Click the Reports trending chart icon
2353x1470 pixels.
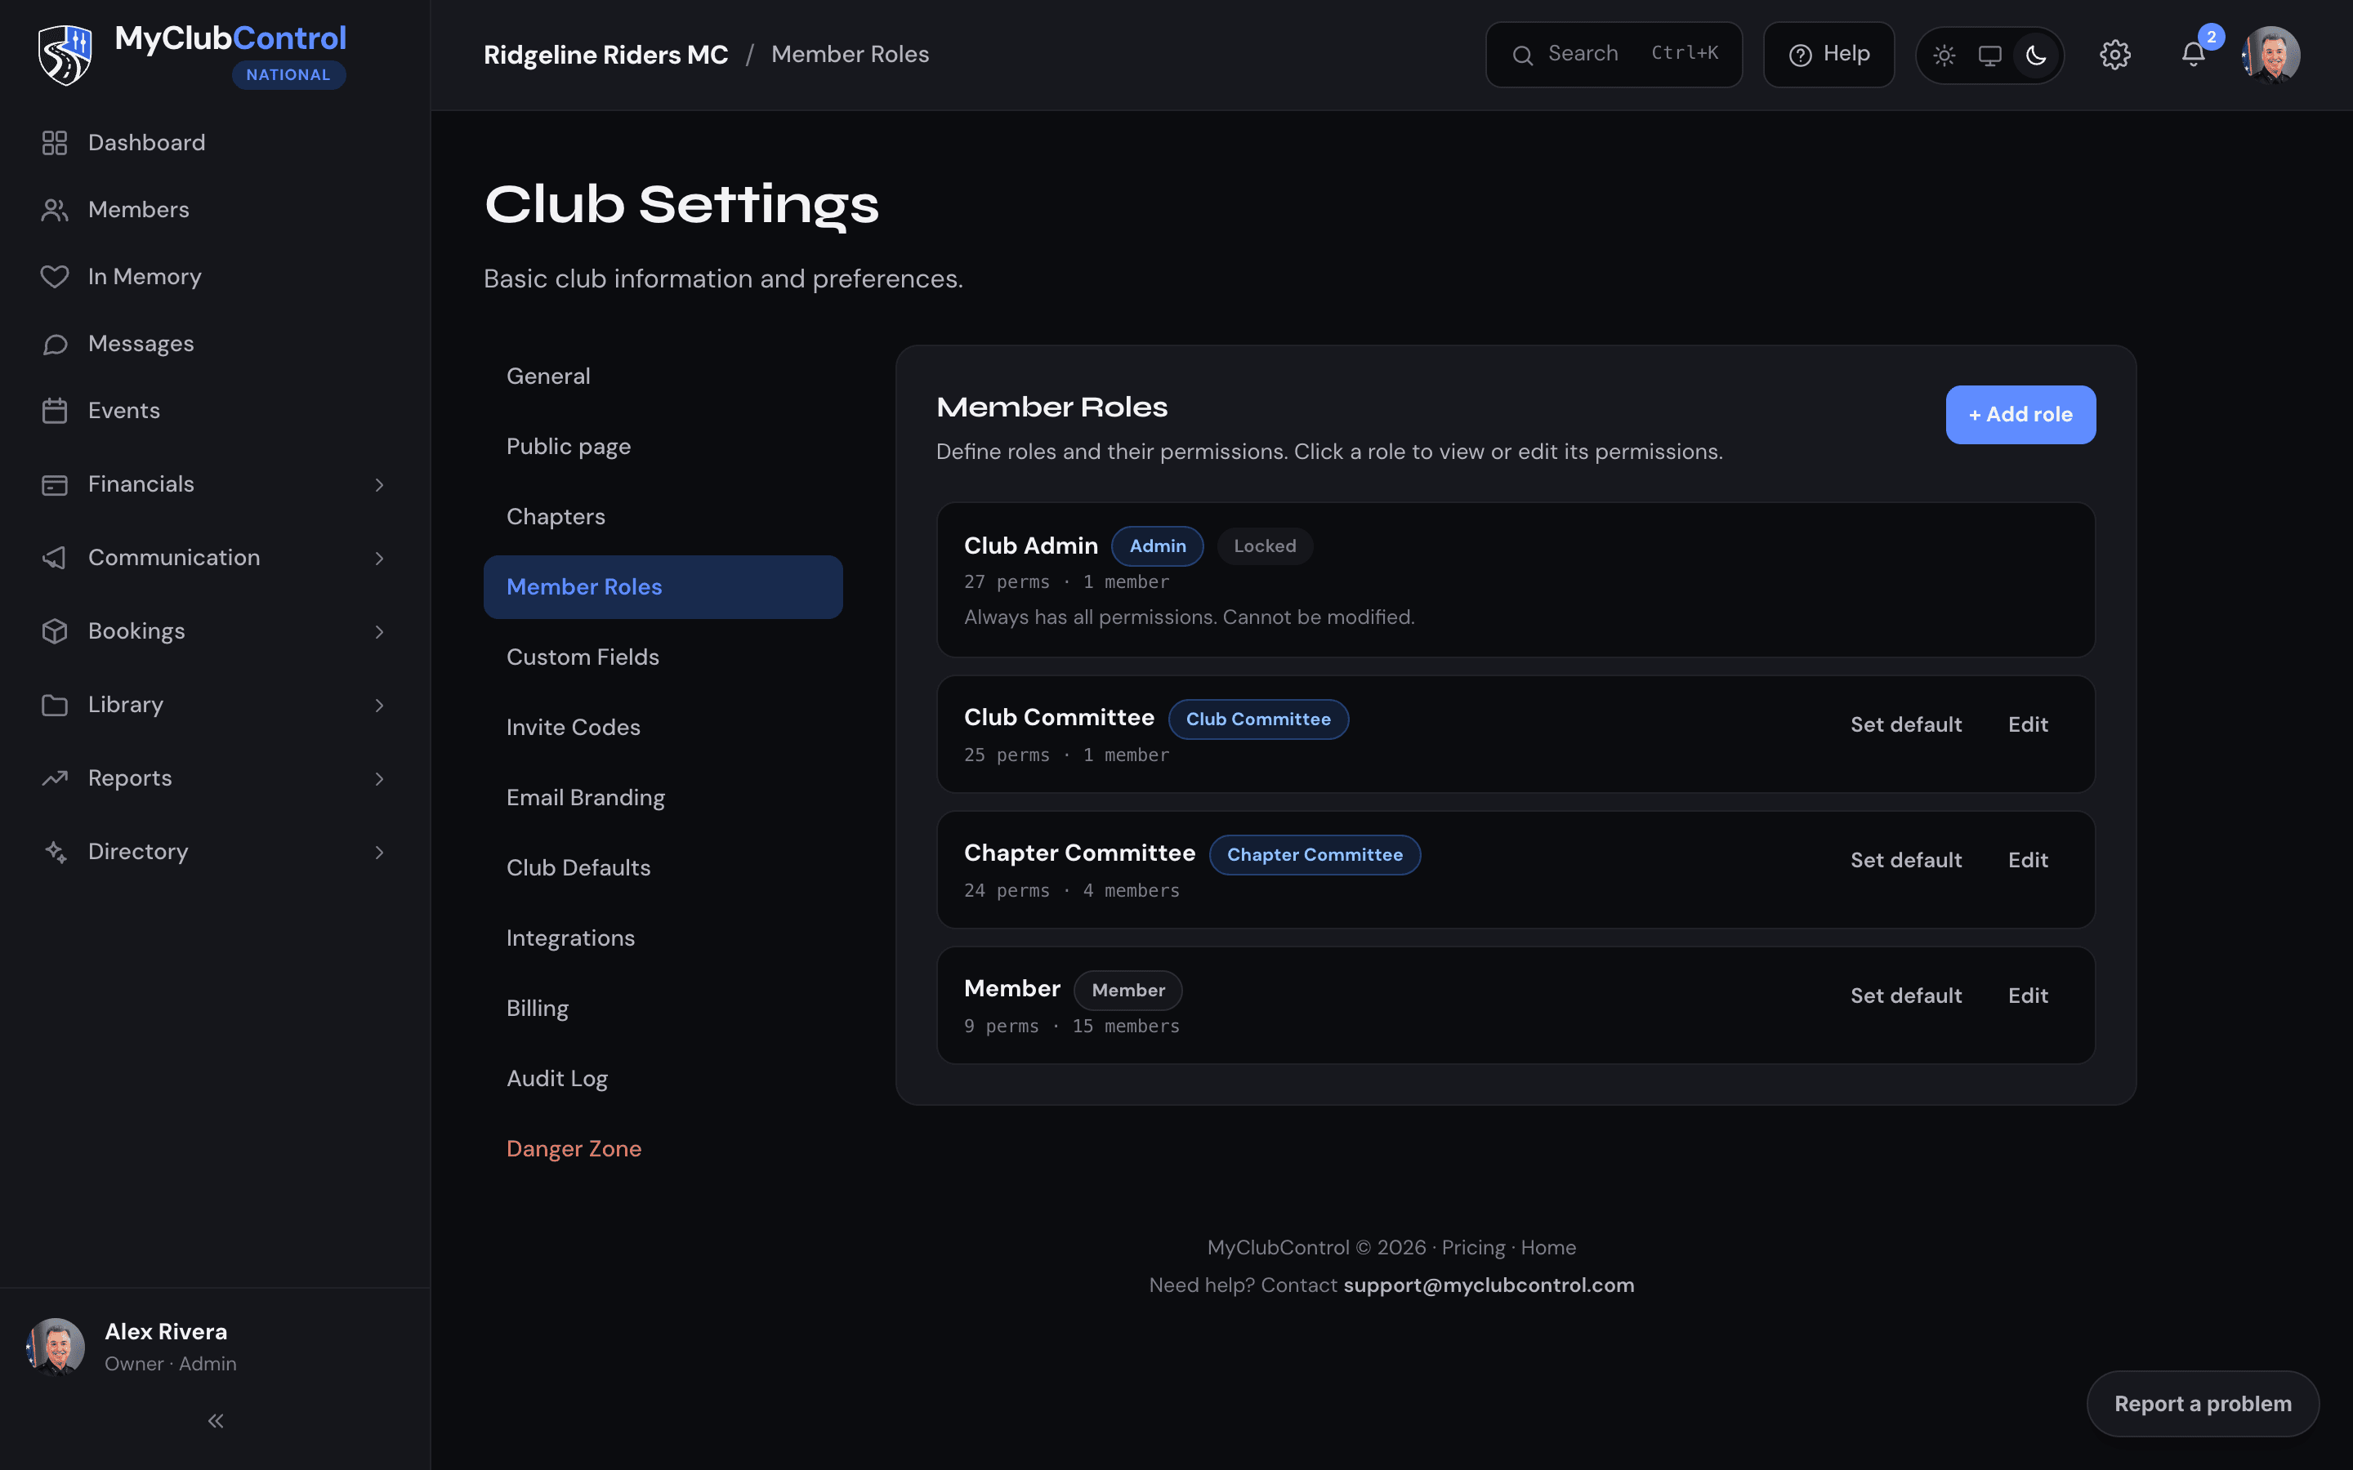pos(55,777)
